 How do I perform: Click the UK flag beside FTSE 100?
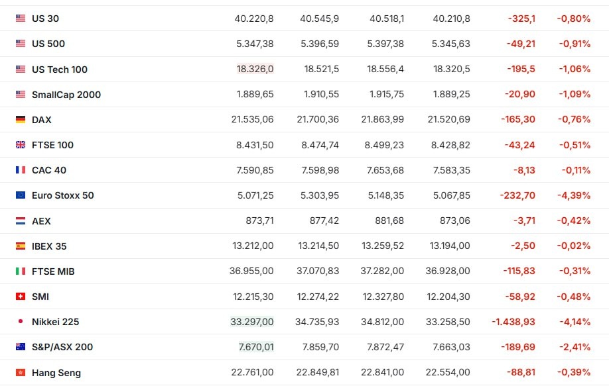pyautogui.click(x=21, y=145)
